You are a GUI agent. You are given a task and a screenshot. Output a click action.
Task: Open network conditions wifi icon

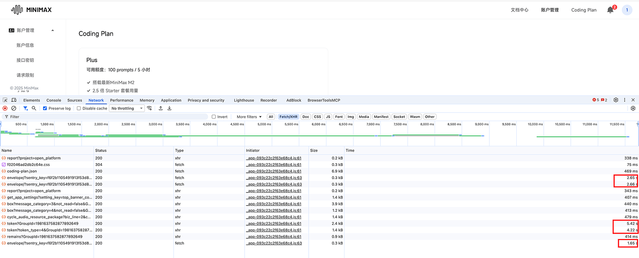(149, 108)
